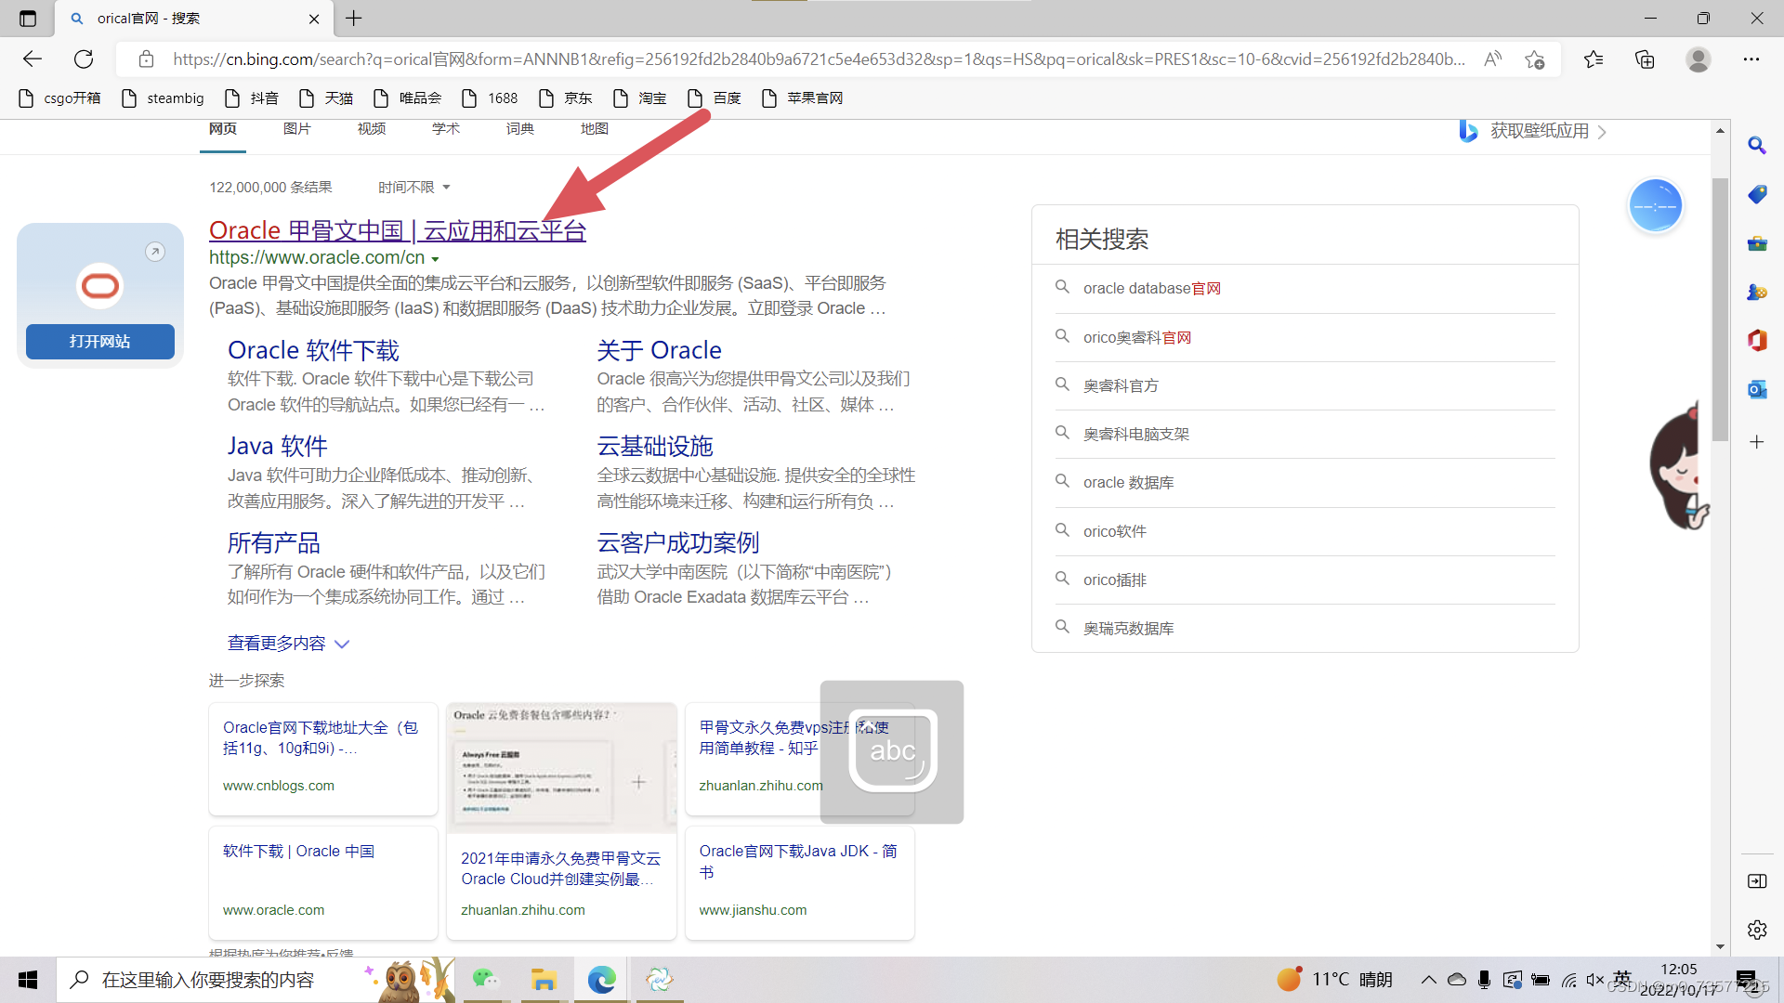Open Oracle 甲骨文中国 result title
The width and height of the screenshot is (1784, 1003).
[398, 230]
